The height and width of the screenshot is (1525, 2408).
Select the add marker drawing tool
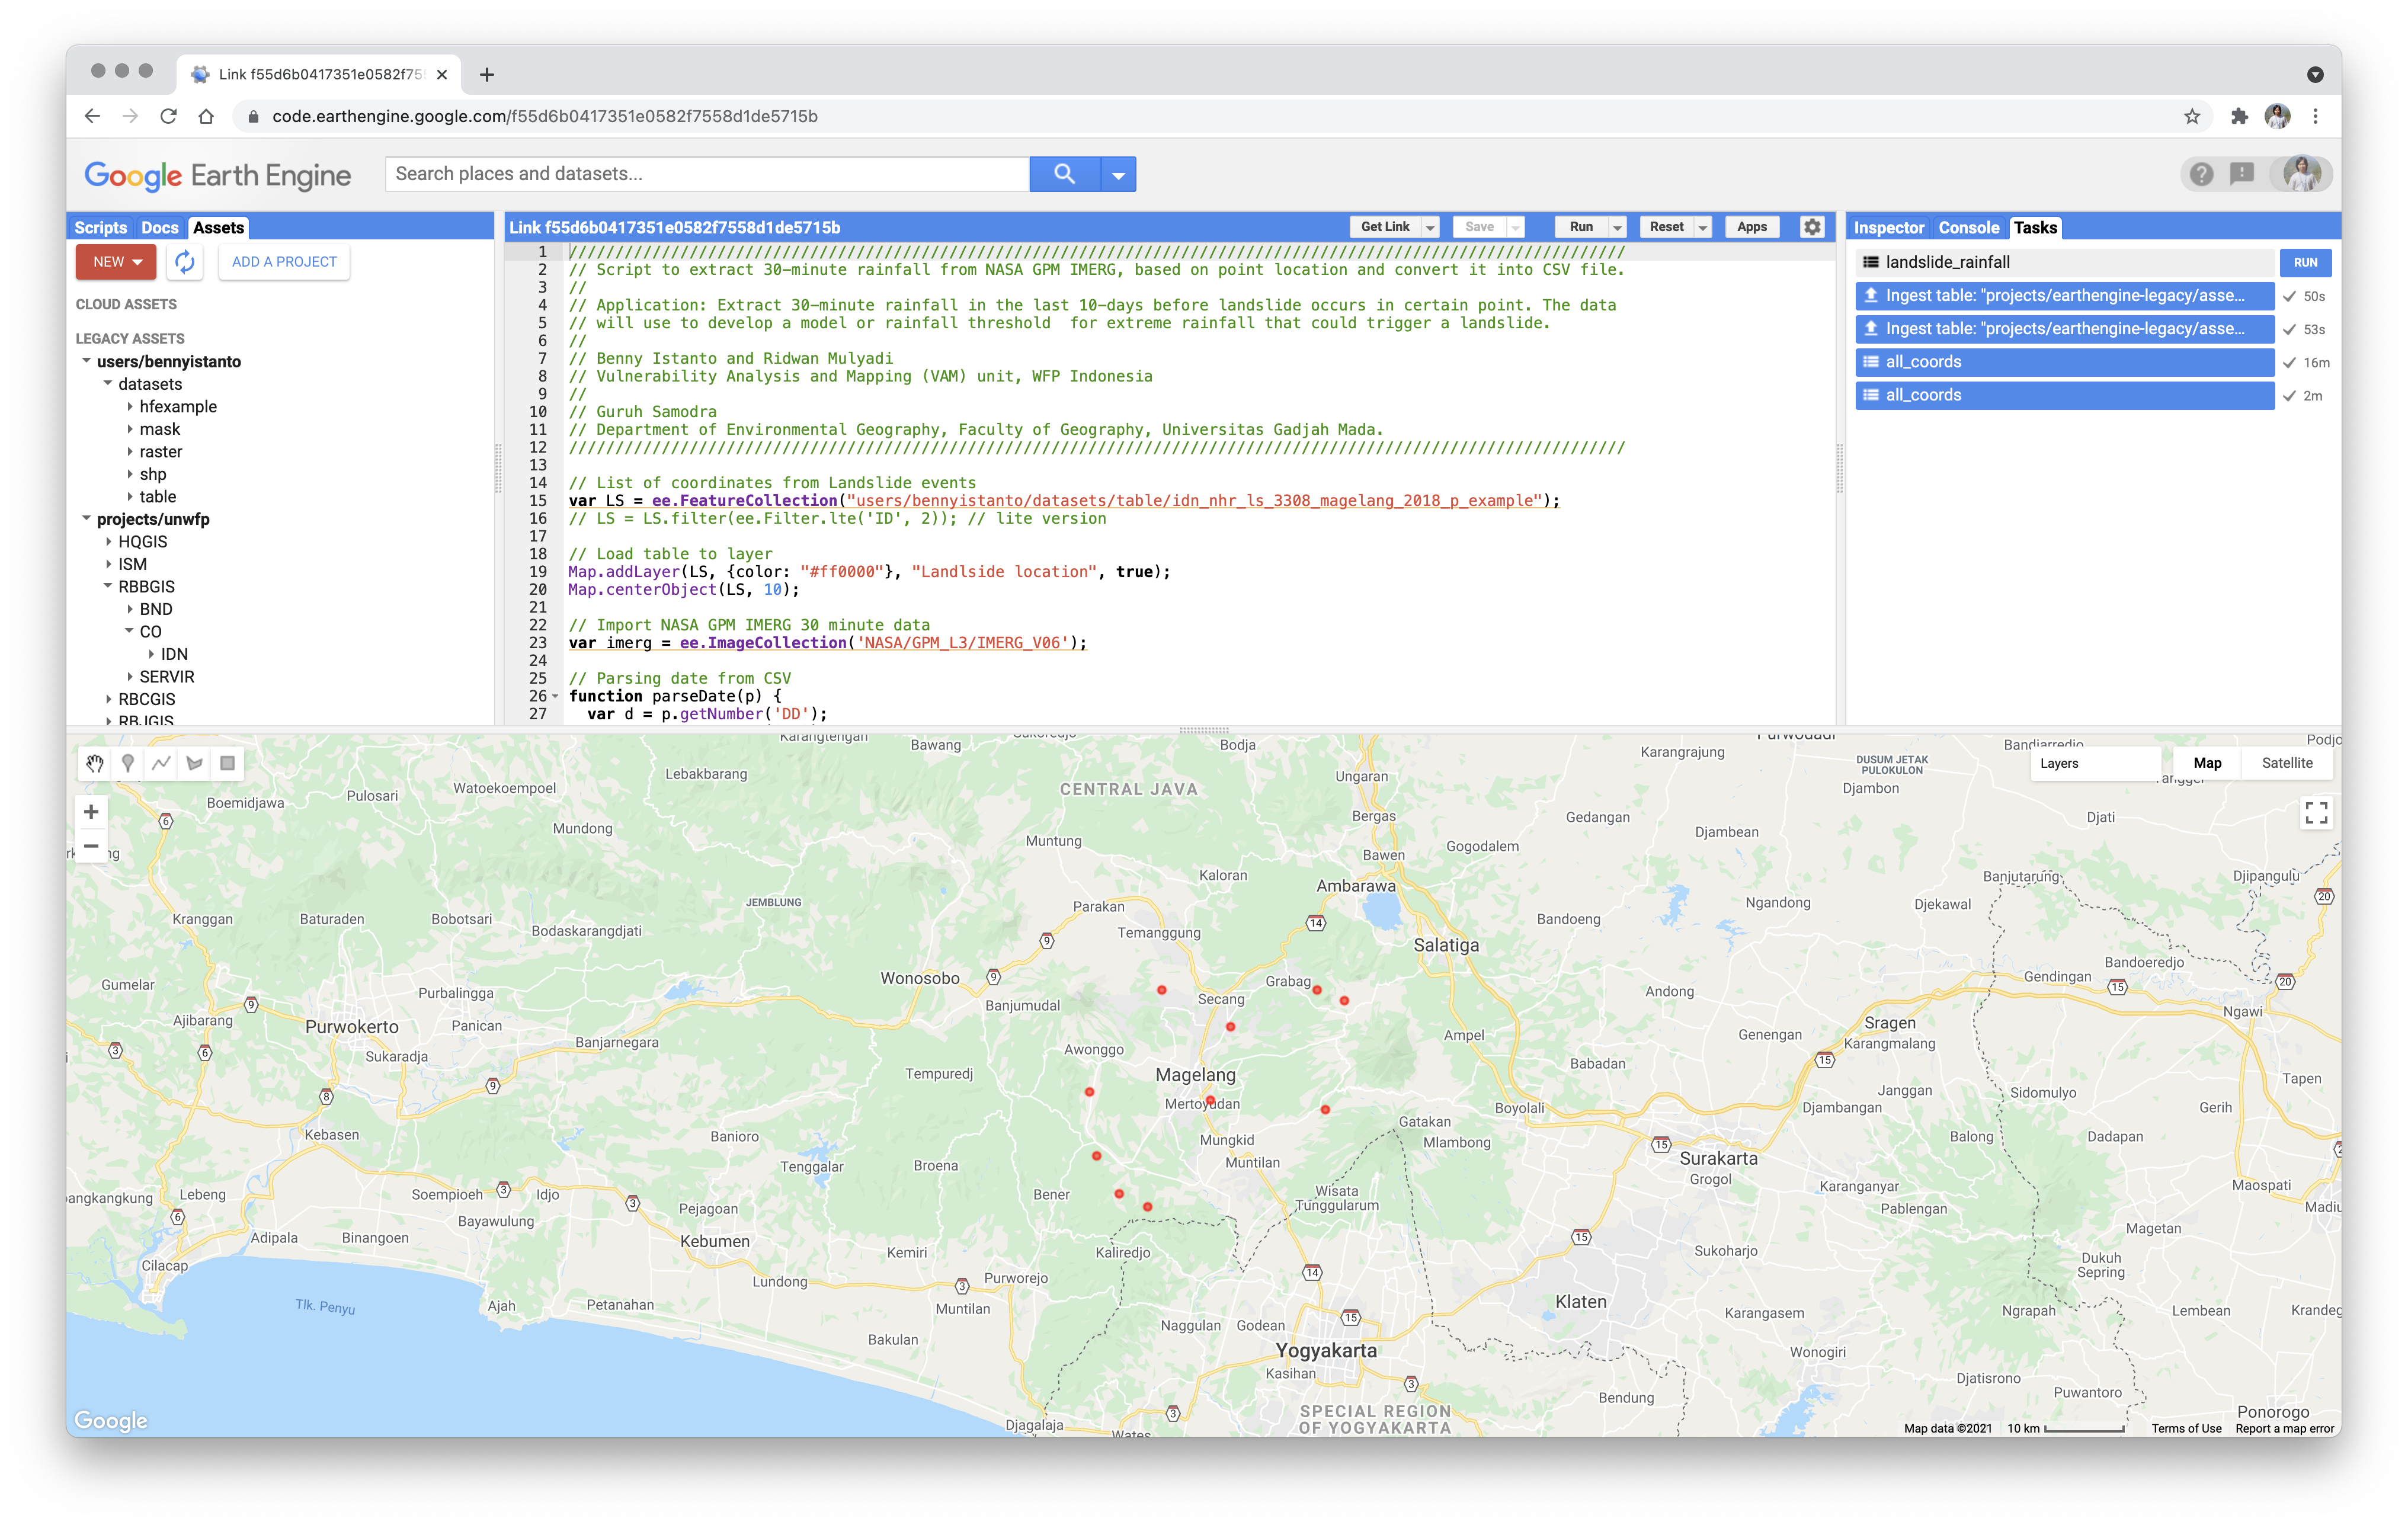pyautogui.click(x=128, y=763)
